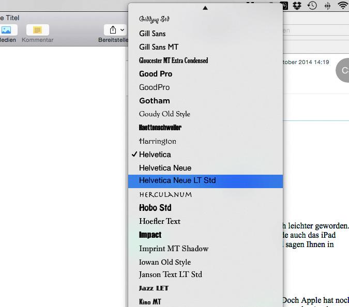Screen dimensions: 349x307
Task: Open the Bereitstellen dropdown chevron
Action: click(x=122, y=30)
